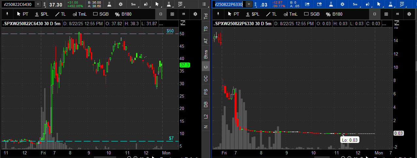Switch left chart to four-grid layout
Image resolution: width=417 pixels, height=158 pixels.
click(172, 14)
